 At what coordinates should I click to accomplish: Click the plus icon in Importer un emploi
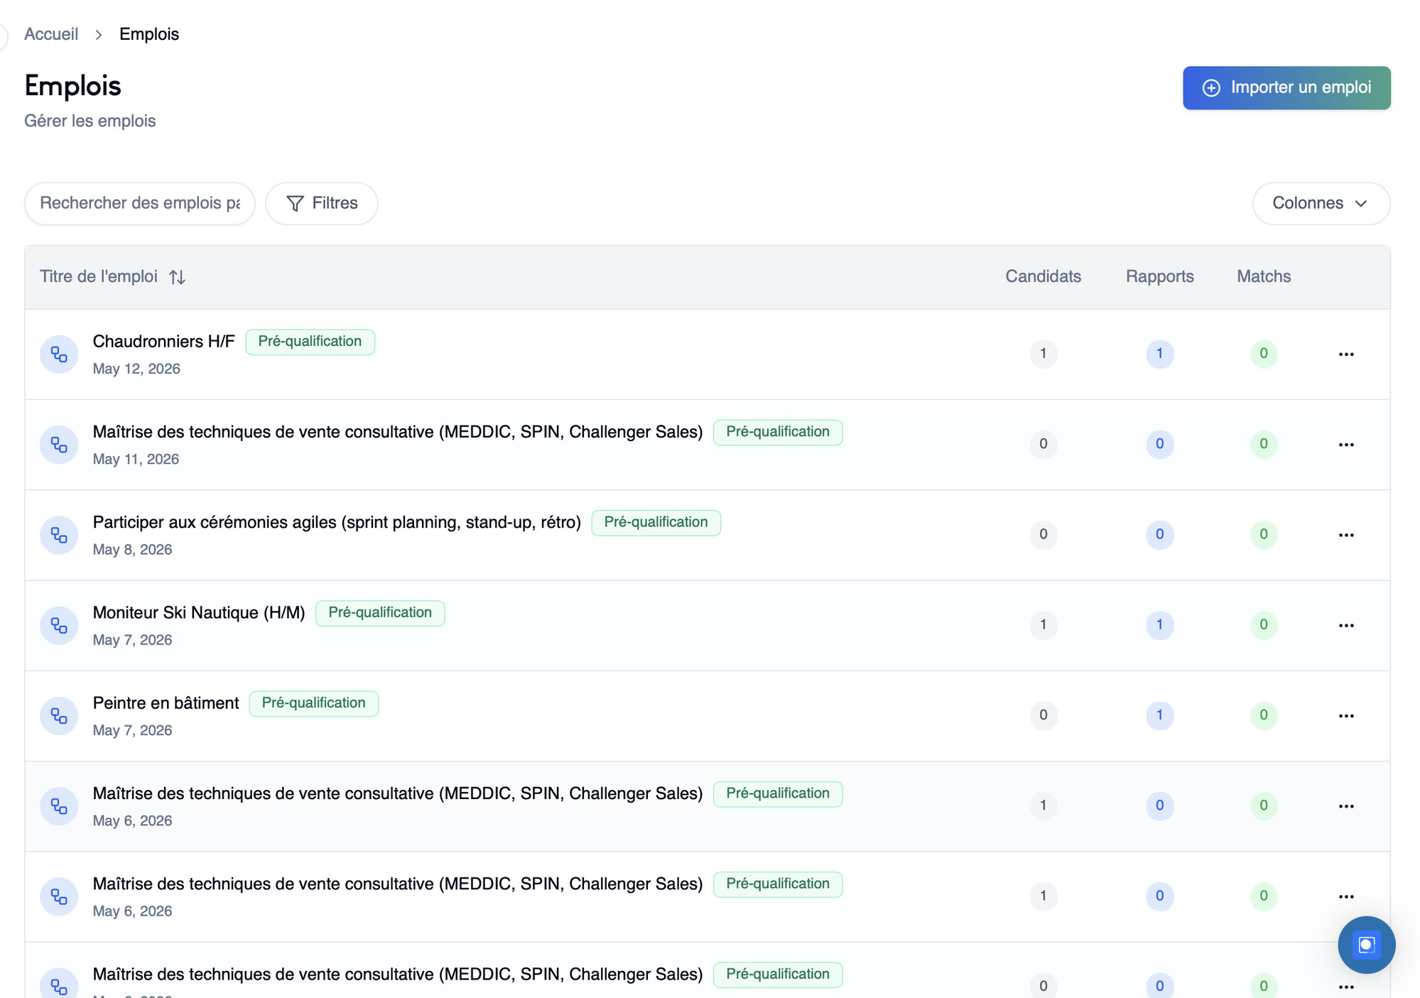click(1211, 87)
